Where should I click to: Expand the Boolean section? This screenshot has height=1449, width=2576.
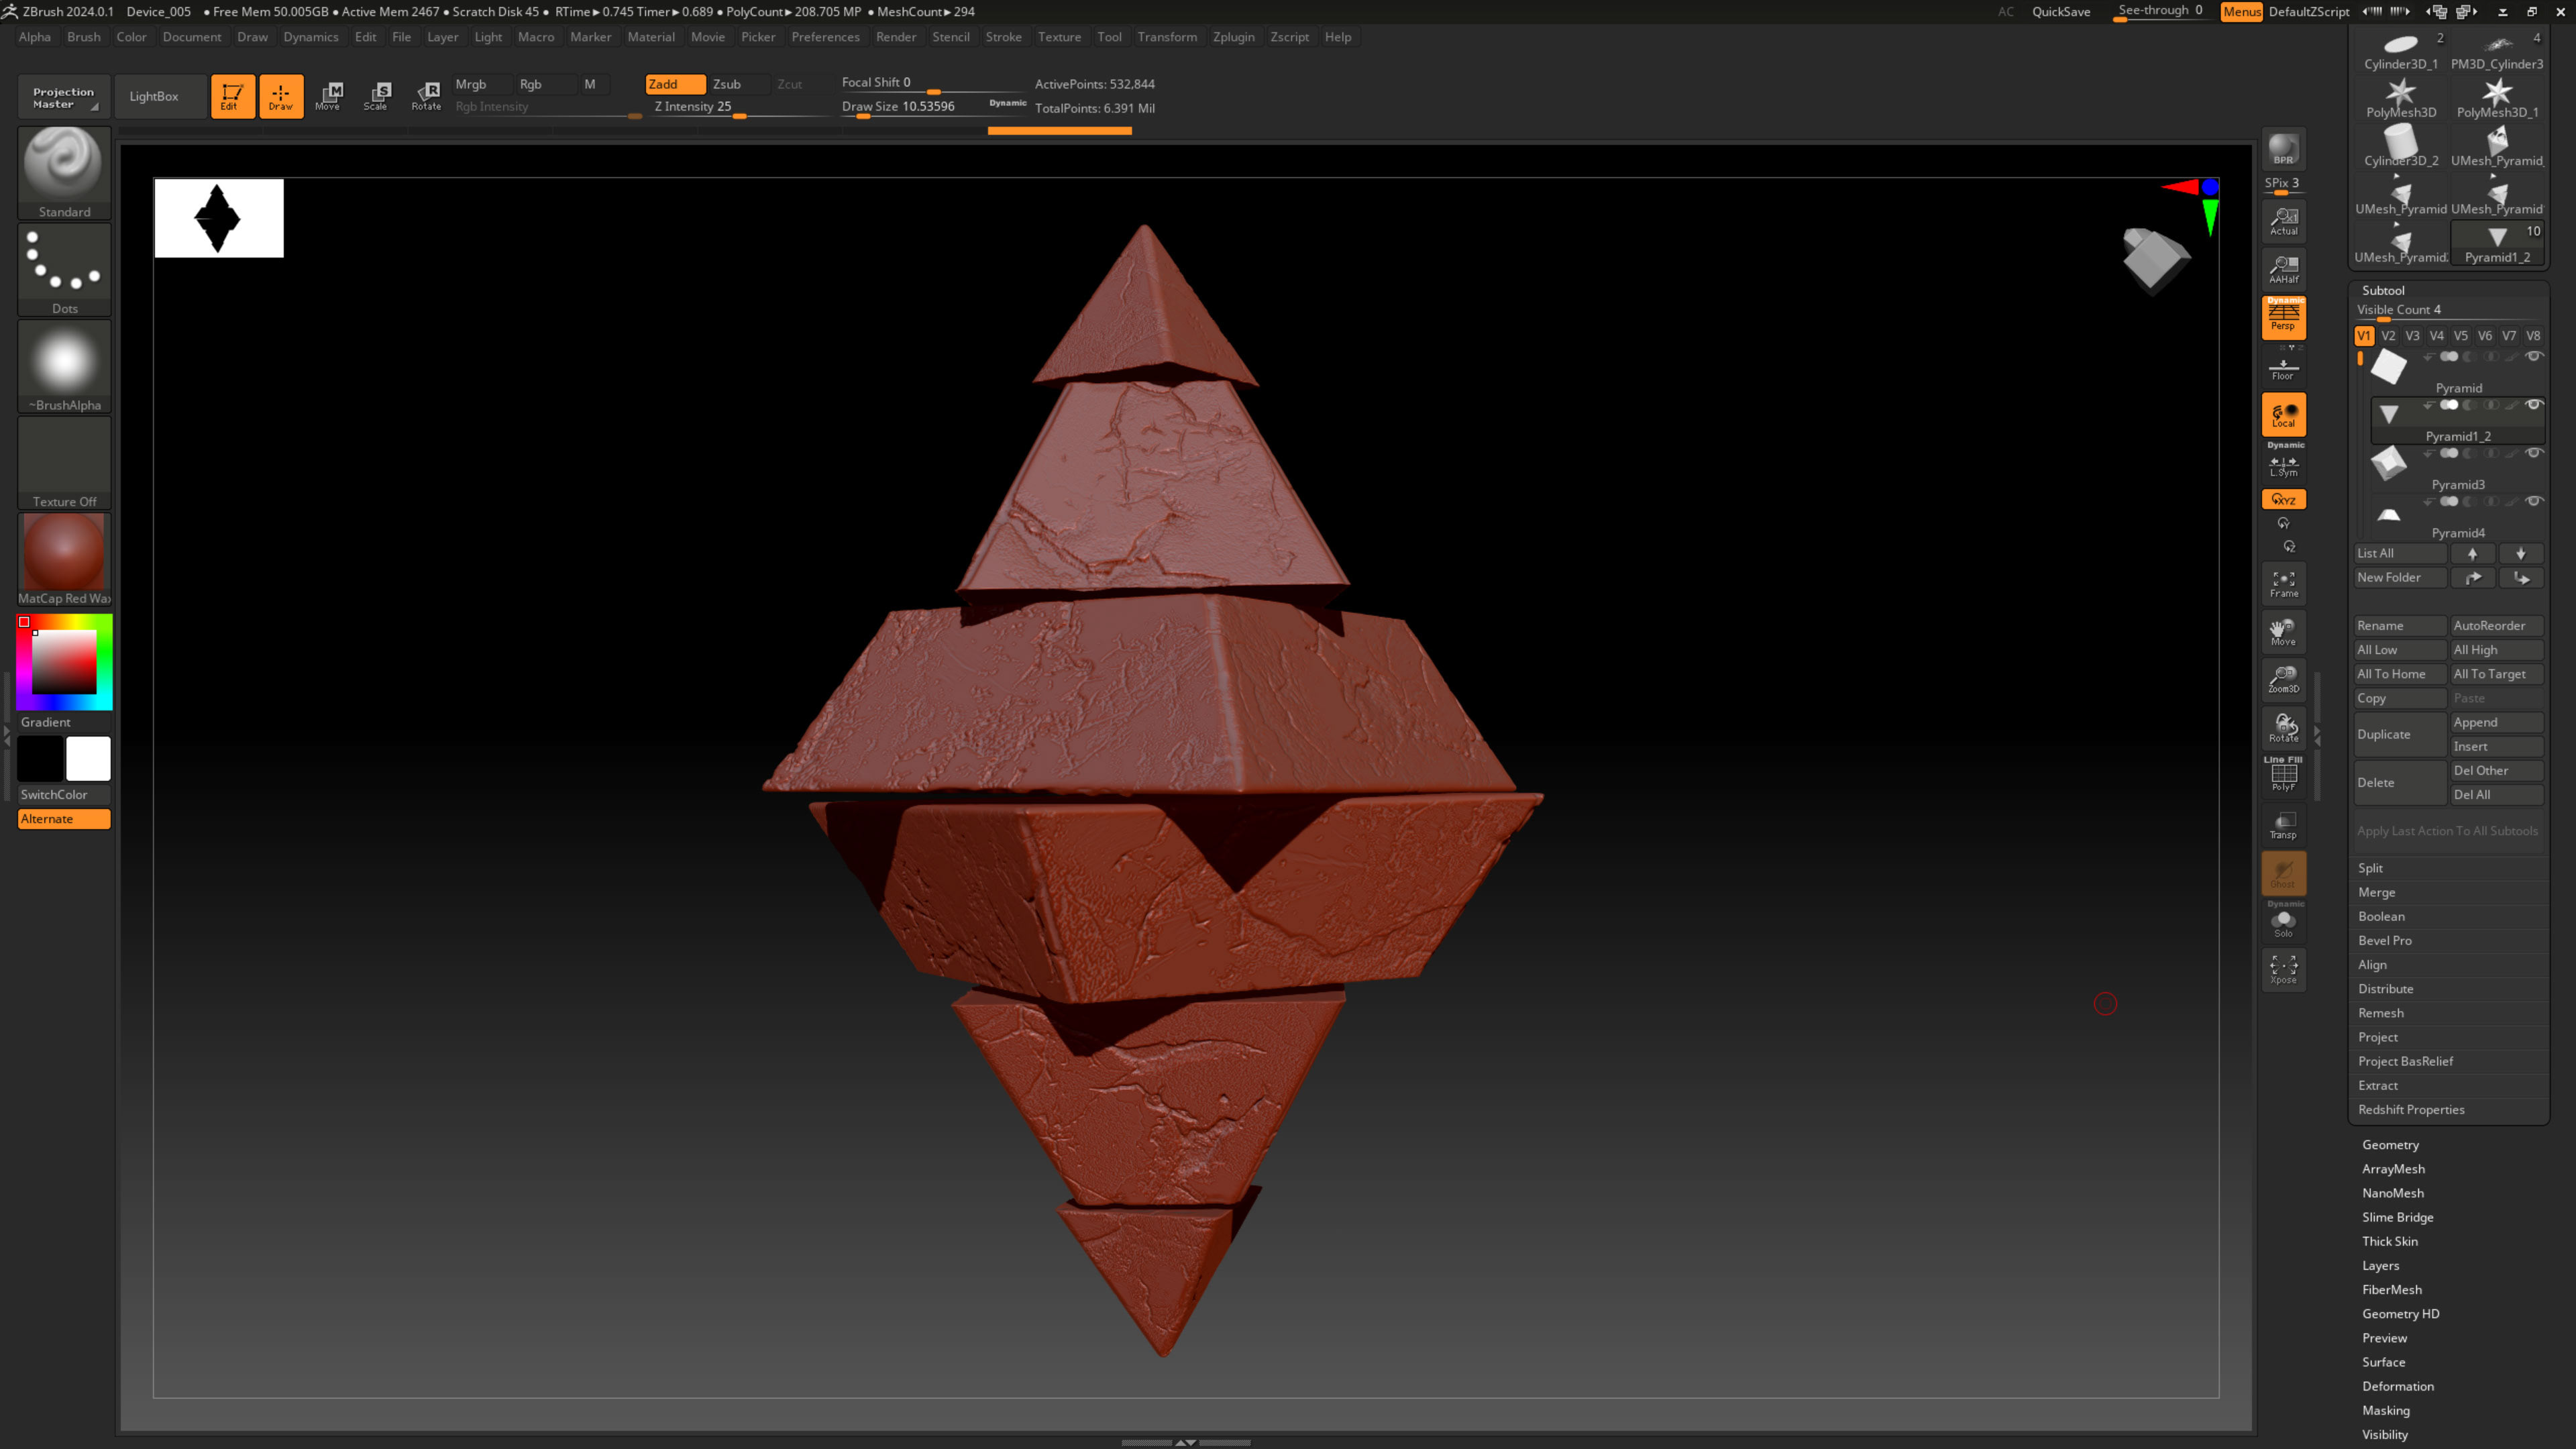pyautogui.click(x=2381, y=916)
